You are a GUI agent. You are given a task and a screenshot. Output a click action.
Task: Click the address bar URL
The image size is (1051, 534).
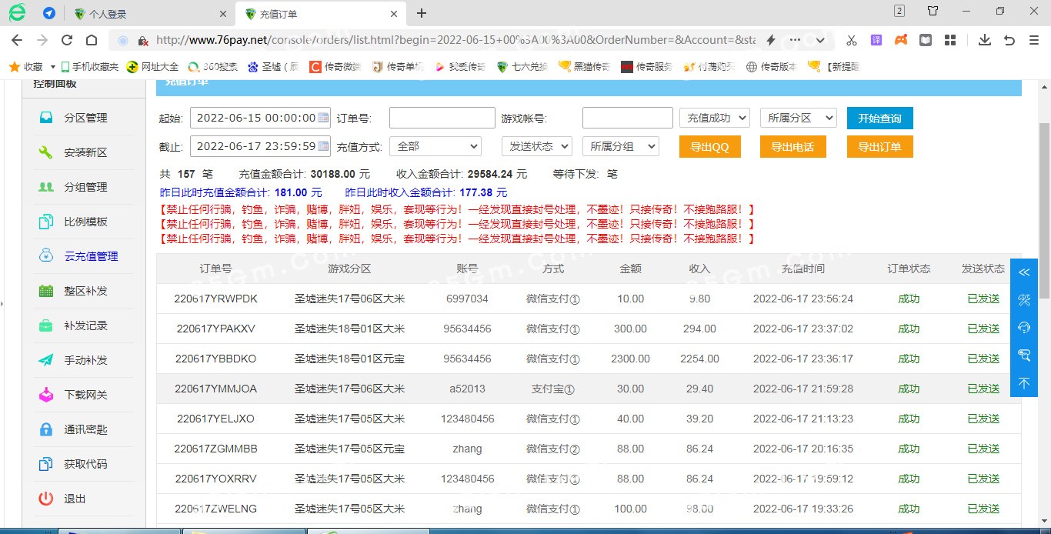(x=454, y=40)
